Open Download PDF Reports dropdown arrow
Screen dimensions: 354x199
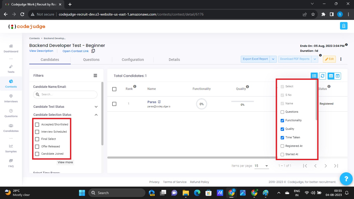pyautogui.click(x=315, y=59)
